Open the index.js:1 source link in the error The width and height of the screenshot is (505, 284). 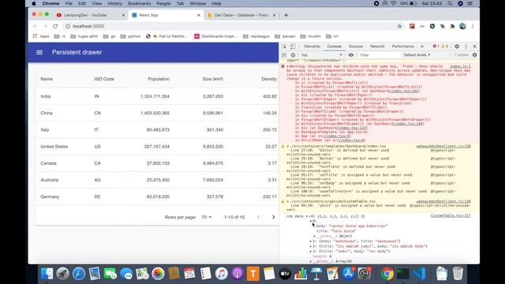click(460, 66)
